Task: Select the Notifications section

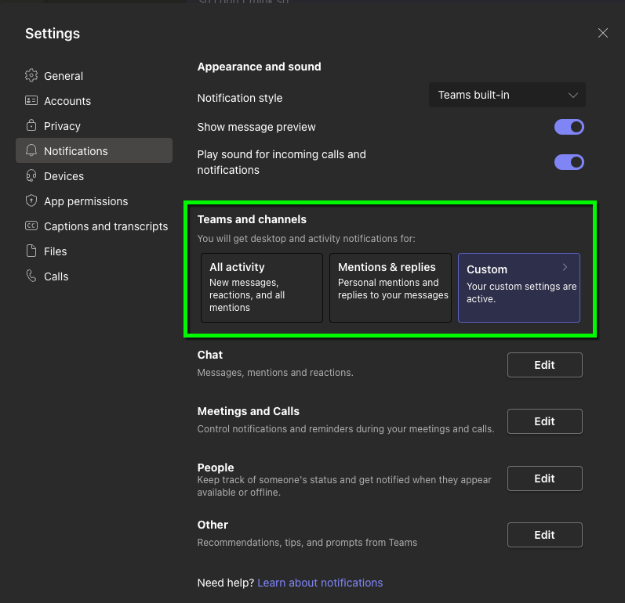Action: coord(94,150)
